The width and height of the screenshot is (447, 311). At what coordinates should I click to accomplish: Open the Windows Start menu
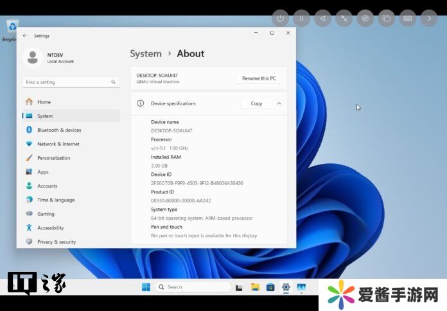(x=146, y=287)
